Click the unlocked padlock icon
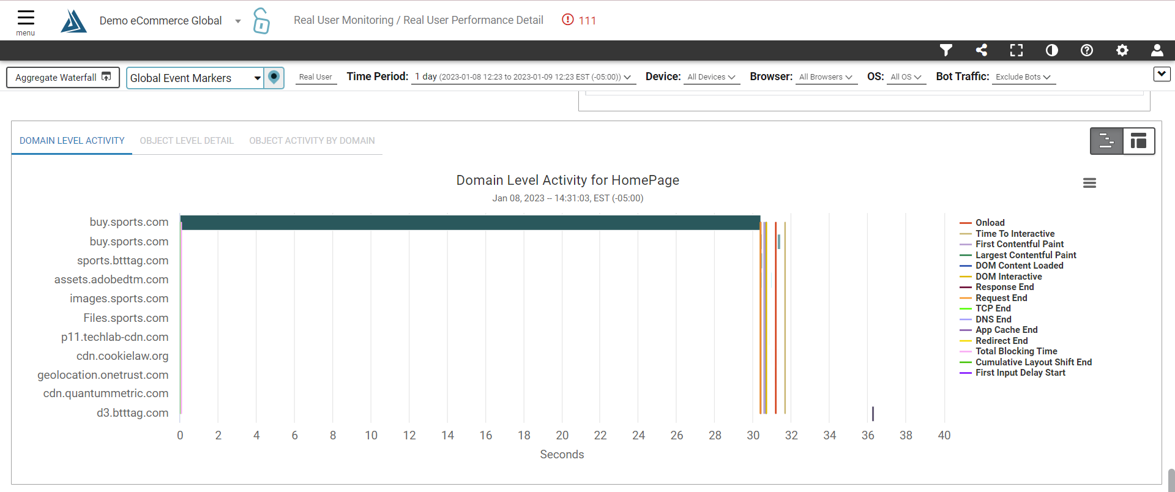The height and width of the screenshot is (492, 1175). click(x=261, y=21)
